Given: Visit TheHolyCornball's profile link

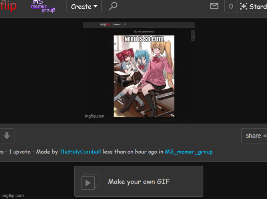Looking at the screenshot, I should [80, 152].
